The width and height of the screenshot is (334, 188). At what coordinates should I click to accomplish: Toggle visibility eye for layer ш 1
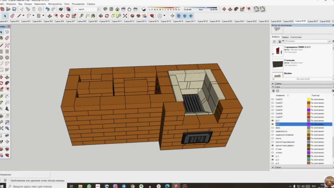coord(273,156)
